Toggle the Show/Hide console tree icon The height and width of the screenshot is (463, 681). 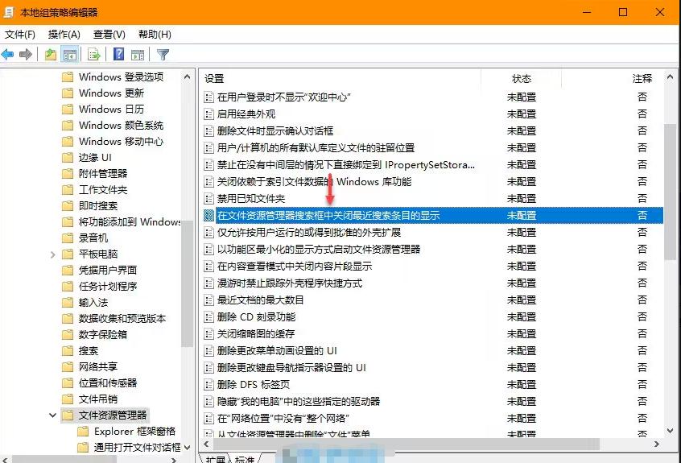[69, 54]
